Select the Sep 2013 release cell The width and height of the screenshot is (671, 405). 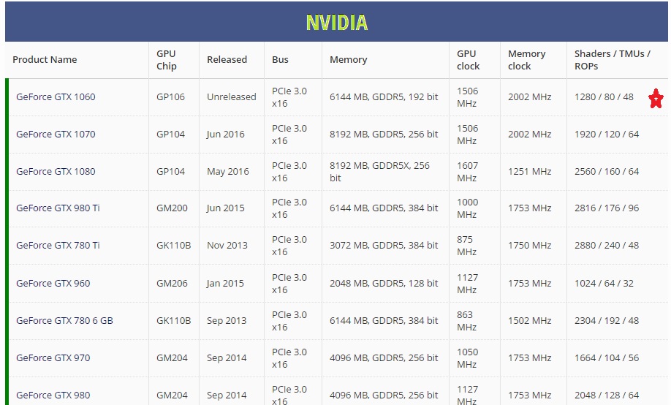click(x=227, y=321)
